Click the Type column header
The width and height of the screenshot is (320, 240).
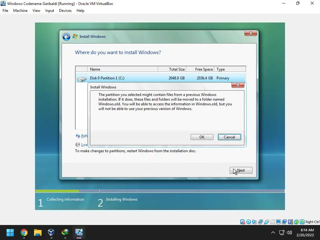coord(230,69)
